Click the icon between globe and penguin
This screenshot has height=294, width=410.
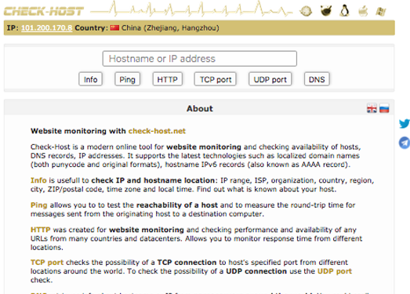326,11
